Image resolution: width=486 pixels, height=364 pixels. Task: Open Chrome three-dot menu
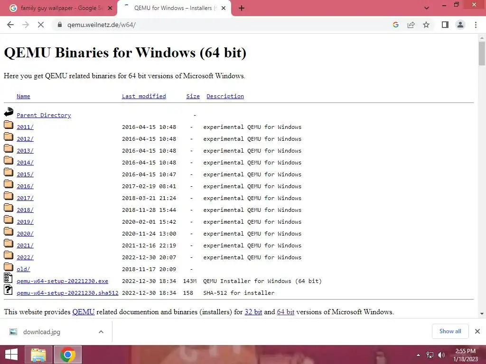click(x=476, y=25)
